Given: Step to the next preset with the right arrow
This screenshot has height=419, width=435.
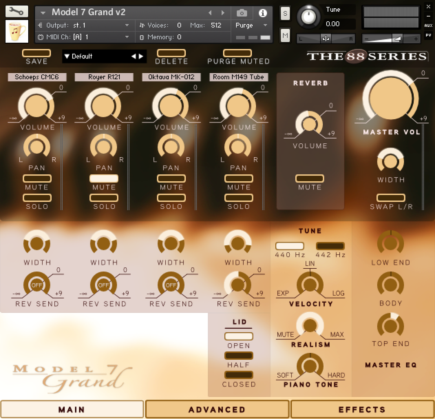Looking at the screenshot, I should pos(141,56).
